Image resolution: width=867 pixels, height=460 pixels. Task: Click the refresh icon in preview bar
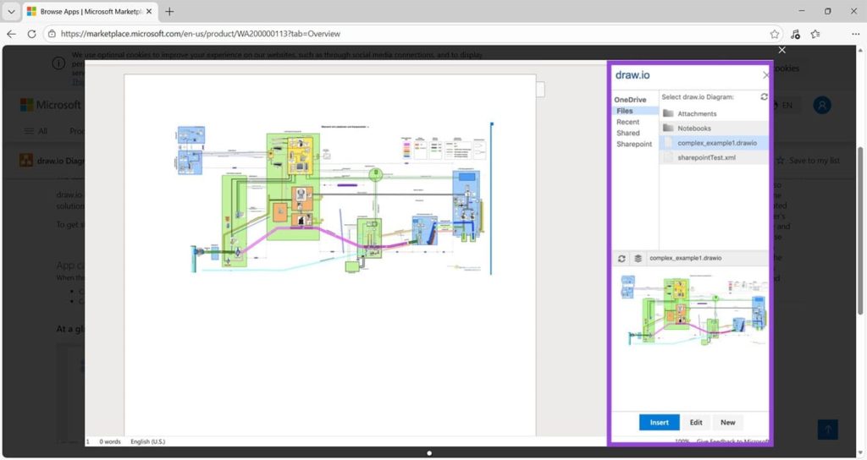[622, 258]
